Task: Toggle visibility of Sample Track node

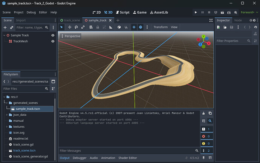Action: pyautogui.click(x=53, y=35)
